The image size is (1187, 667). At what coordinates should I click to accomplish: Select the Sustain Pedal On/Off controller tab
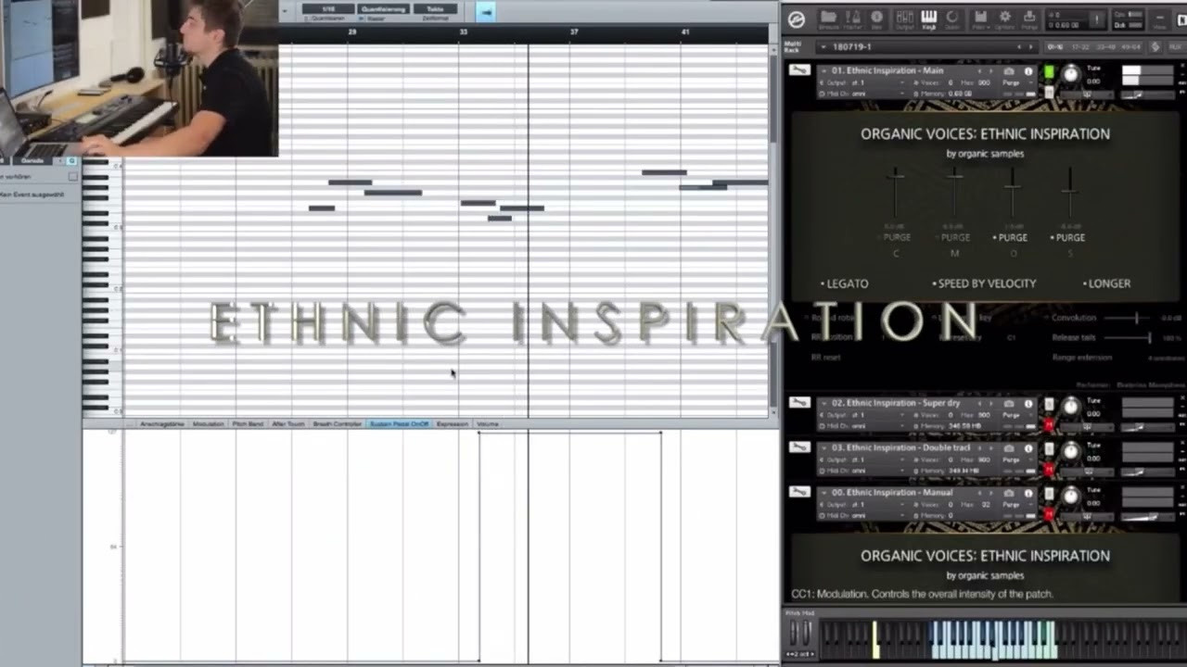(x=399, y=424)
